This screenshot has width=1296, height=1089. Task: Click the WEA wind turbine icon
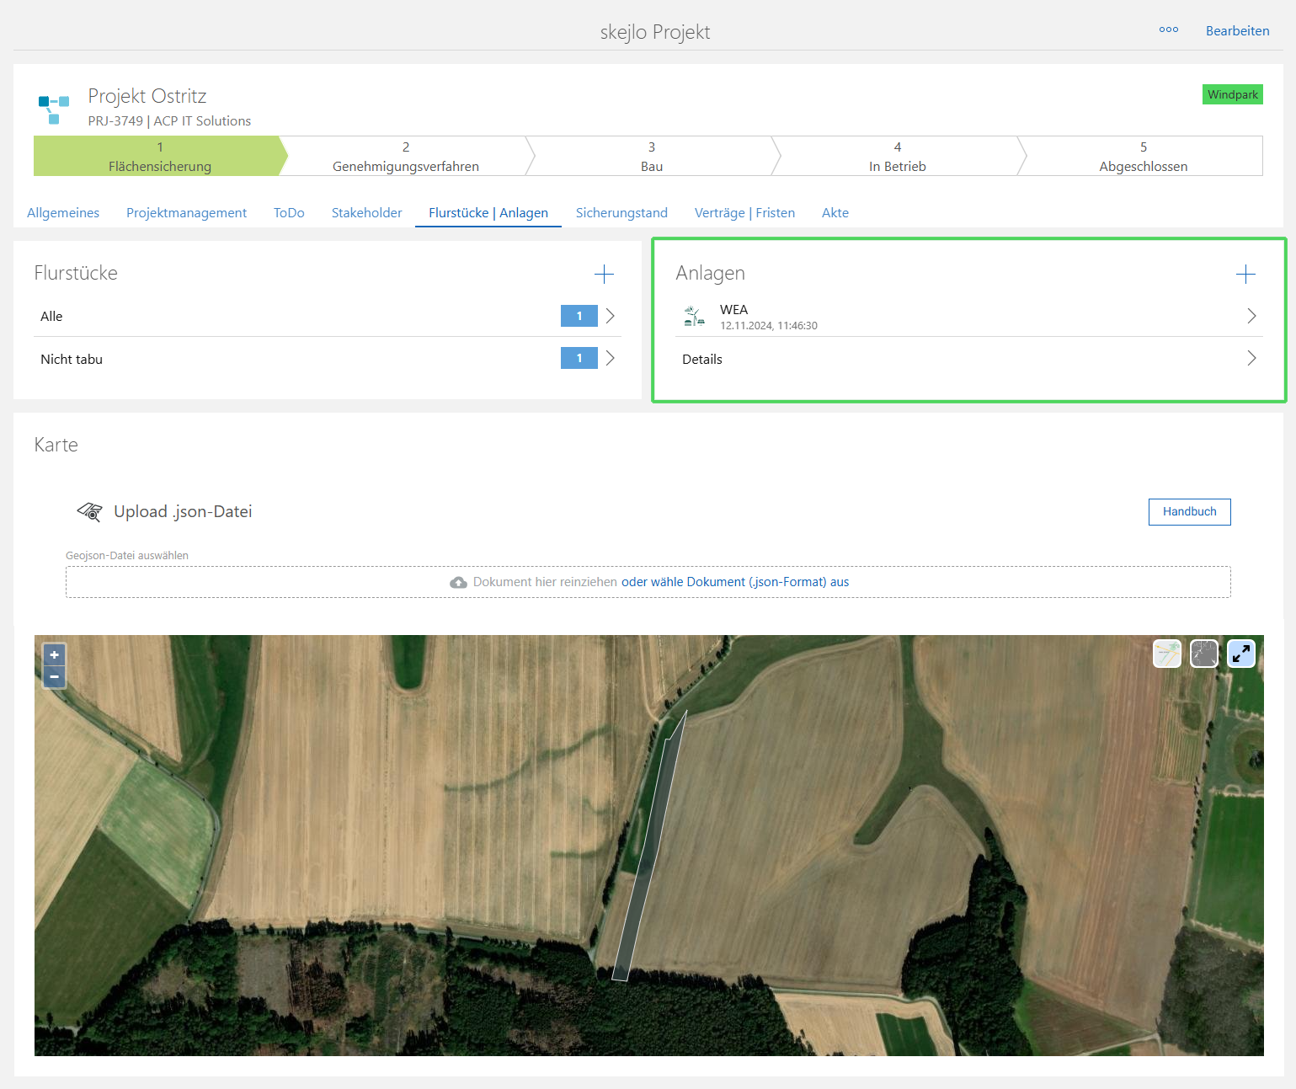694,317
